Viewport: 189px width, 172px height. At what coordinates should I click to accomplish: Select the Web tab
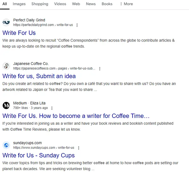point(76,4)
